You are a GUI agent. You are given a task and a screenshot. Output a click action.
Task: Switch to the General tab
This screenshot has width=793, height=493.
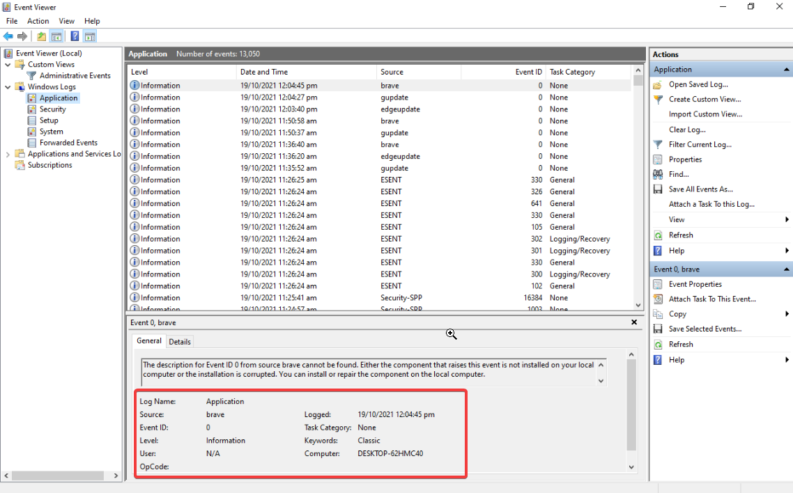click(x=148, y=341)
